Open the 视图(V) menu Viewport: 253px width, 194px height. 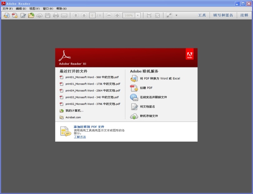[x=34, y=8]
